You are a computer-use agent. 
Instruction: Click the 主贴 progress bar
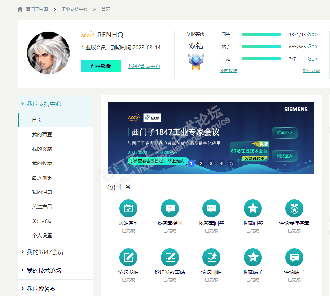261,59
